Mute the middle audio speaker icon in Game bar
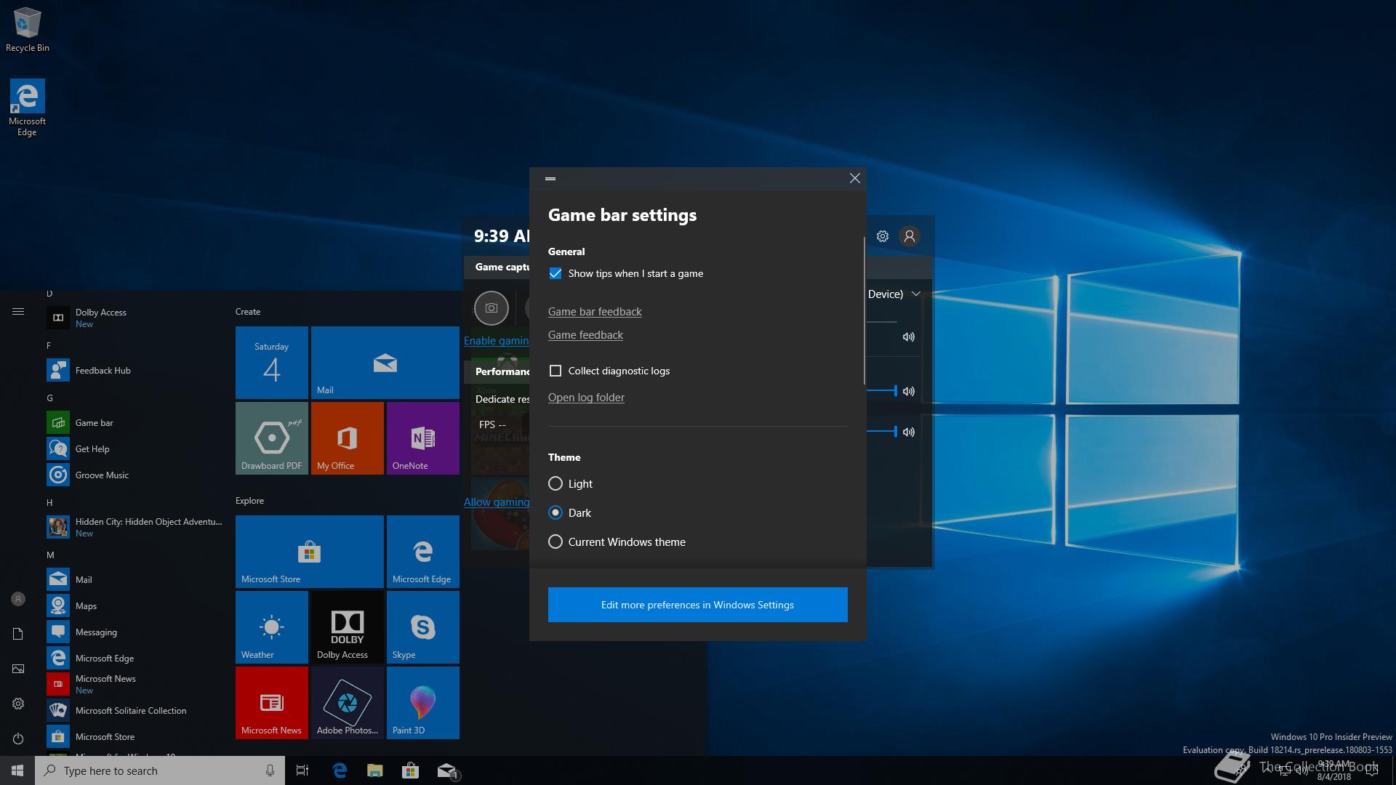 (909, 391)
